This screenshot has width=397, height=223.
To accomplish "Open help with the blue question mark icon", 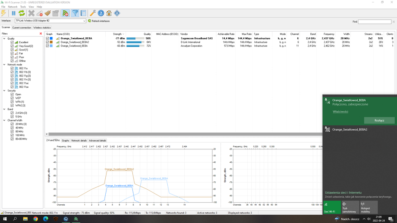I will tap(101, 13).
